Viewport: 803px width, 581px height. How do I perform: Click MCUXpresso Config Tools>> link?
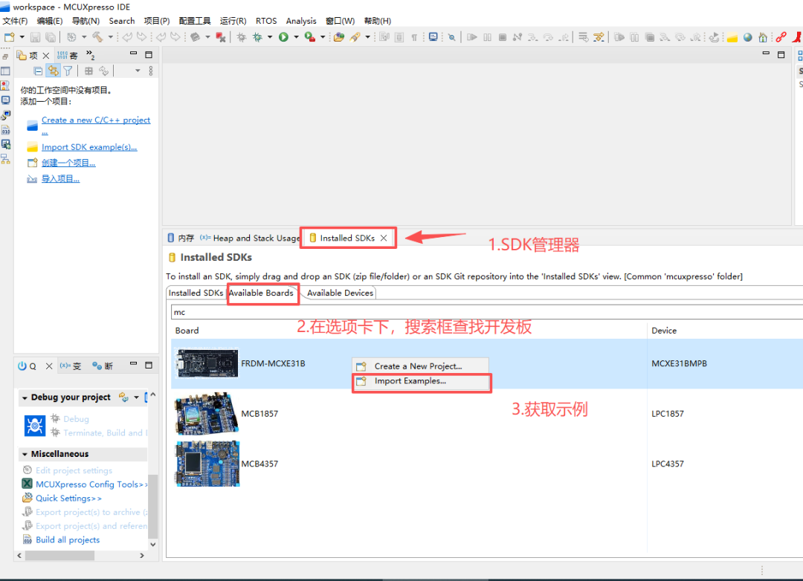coord(91,484)
